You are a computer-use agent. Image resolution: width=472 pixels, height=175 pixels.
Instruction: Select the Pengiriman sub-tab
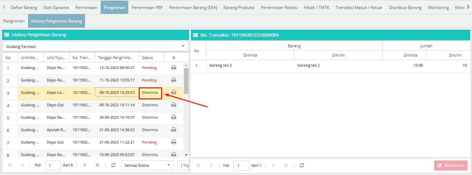[x=14, y=21]
